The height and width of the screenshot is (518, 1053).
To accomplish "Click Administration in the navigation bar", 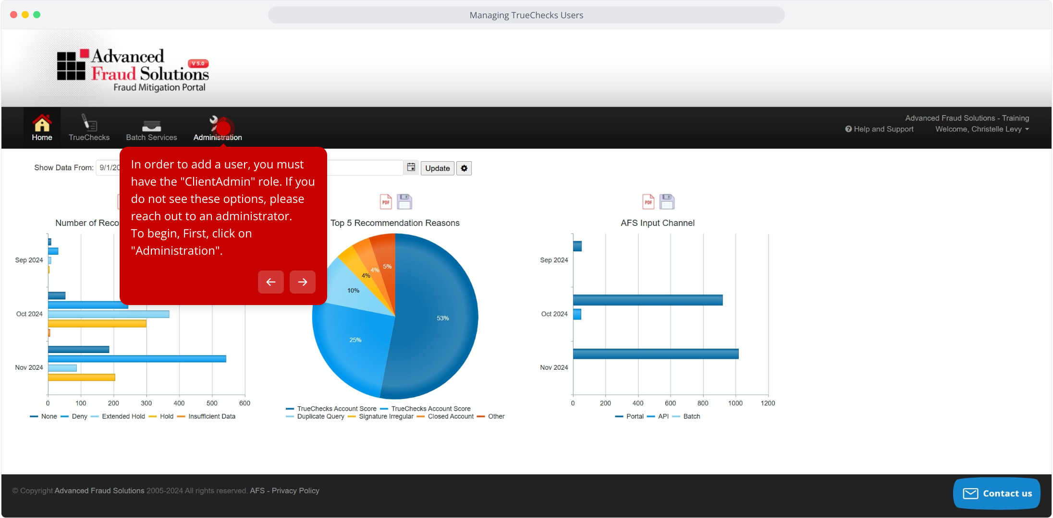I will click(218, 128).
